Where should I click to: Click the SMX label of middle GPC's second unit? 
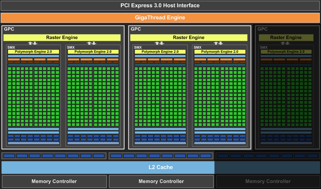pyautogui.click(x=197, y=47)
